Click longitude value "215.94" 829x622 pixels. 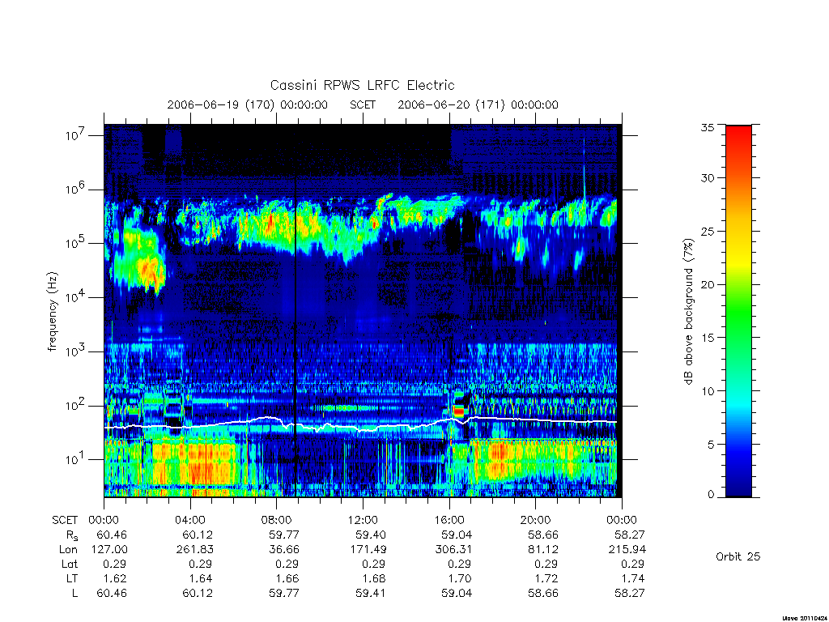pos(627,550)
